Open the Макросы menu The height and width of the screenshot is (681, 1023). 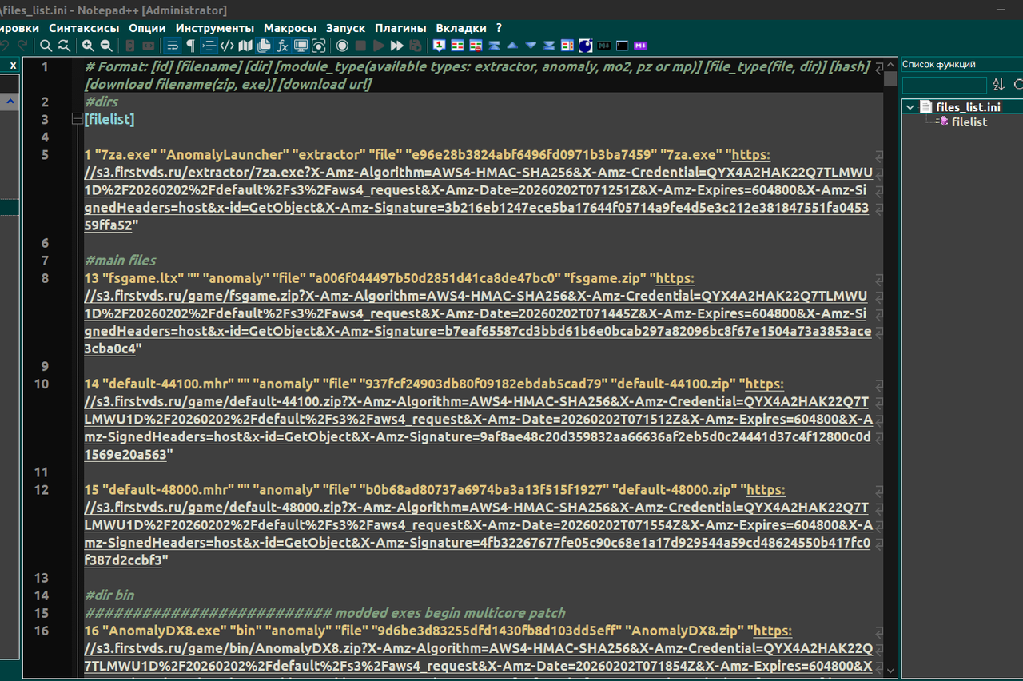click(290, 28)
